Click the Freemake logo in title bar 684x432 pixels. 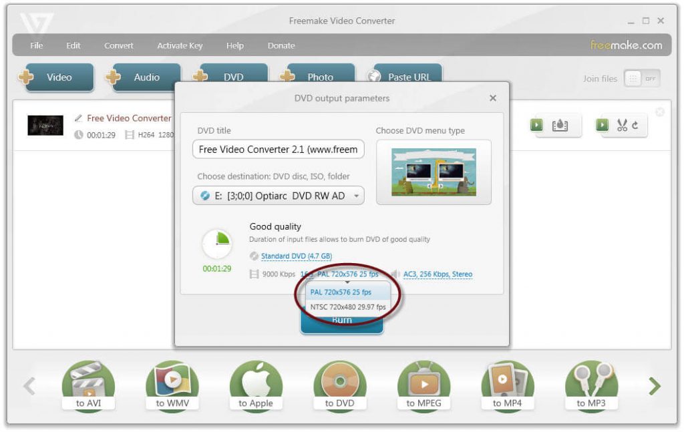point(37,23)
